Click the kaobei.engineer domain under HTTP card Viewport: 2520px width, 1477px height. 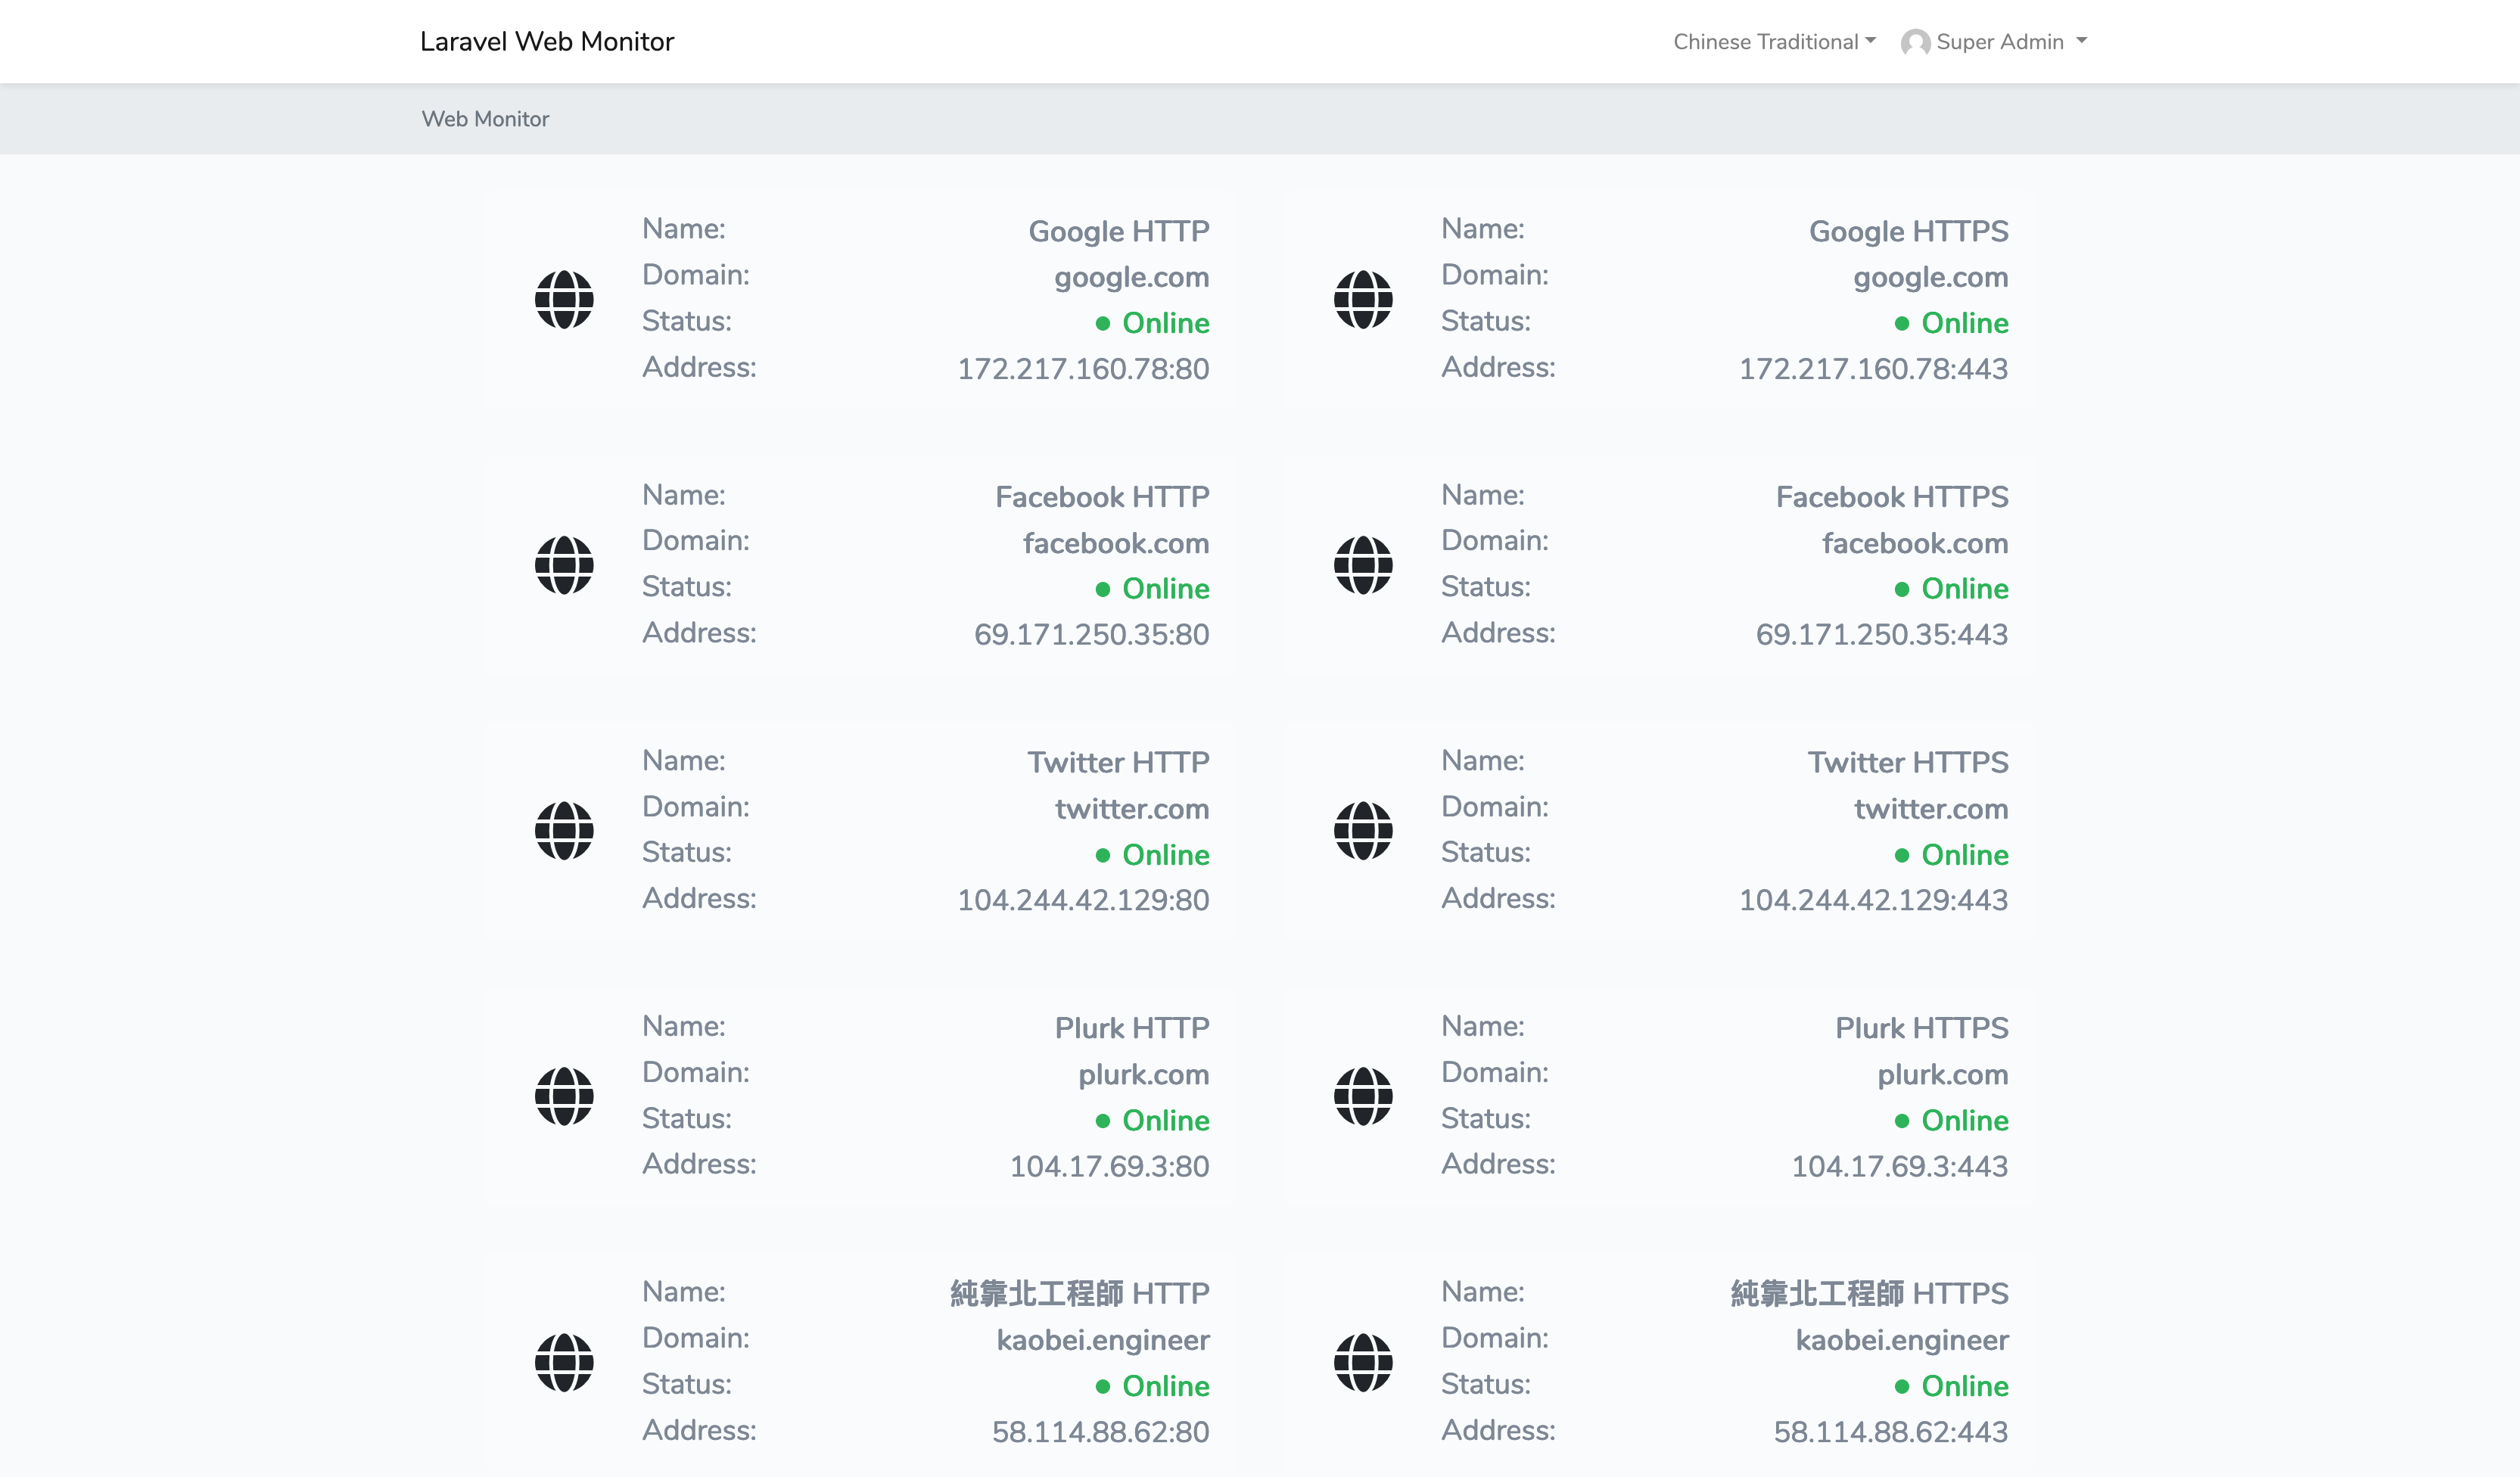pos(1102,1340)
